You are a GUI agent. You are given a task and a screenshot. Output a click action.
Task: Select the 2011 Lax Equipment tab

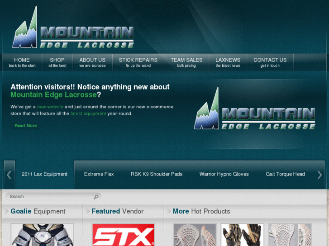pos(44,174)
